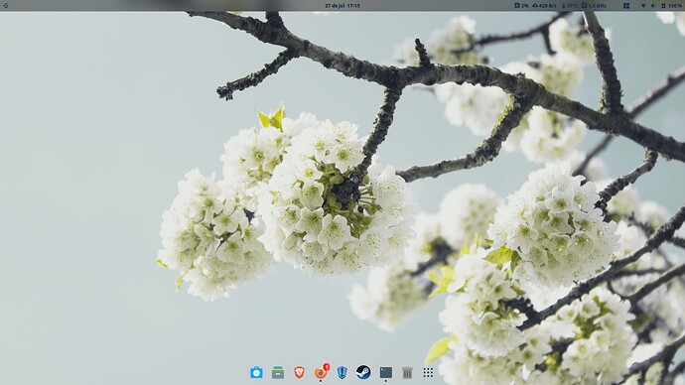Click the temperature indicator in top bar
Screen dimensions: 685x385
coord(570,6)
